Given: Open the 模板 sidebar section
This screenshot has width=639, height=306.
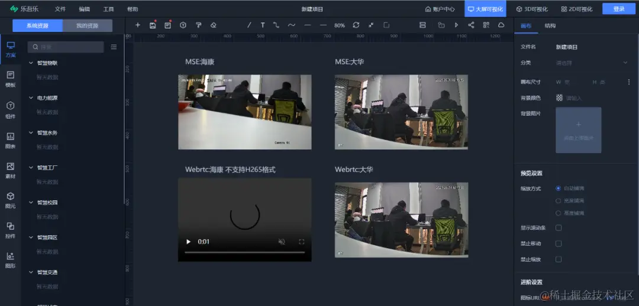Looking at the screenshot, I should (11, 79).
